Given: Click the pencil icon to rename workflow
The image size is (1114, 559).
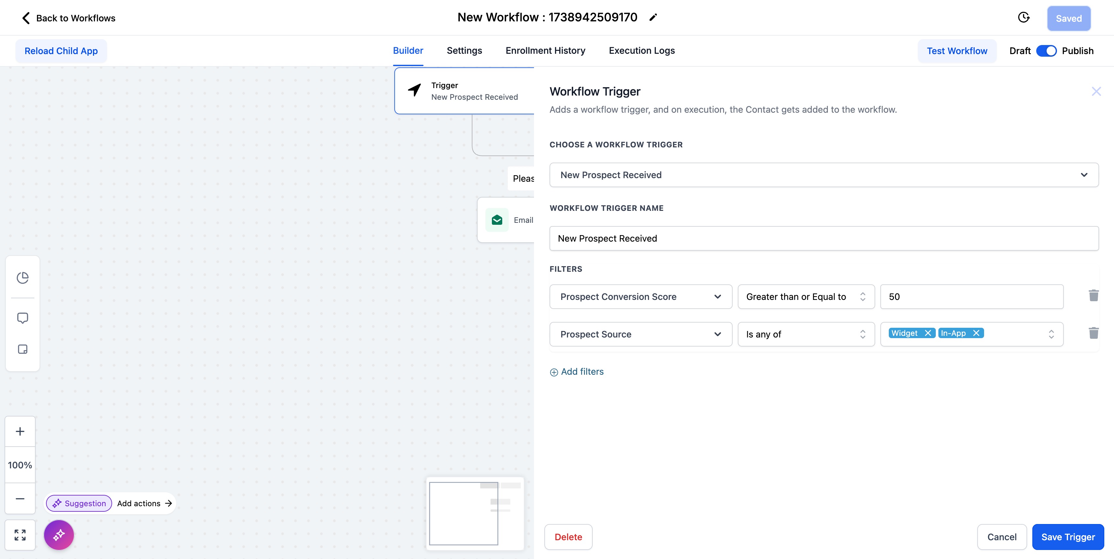Looking at the screenshot, I should click(653, 17).
